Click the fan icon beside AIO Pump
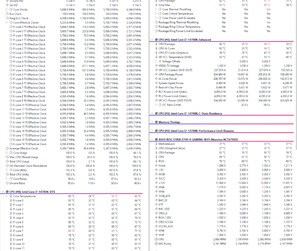Viewport: 297px width, 251px height. (x=156, y=244)
